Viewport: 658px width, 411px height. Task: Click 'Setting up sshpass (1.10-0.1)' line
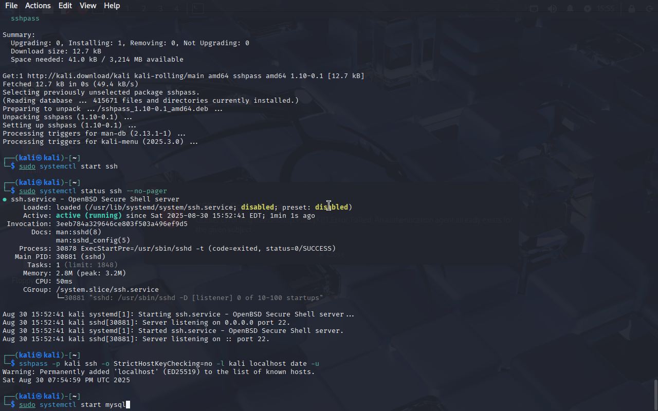pos(69,125)
